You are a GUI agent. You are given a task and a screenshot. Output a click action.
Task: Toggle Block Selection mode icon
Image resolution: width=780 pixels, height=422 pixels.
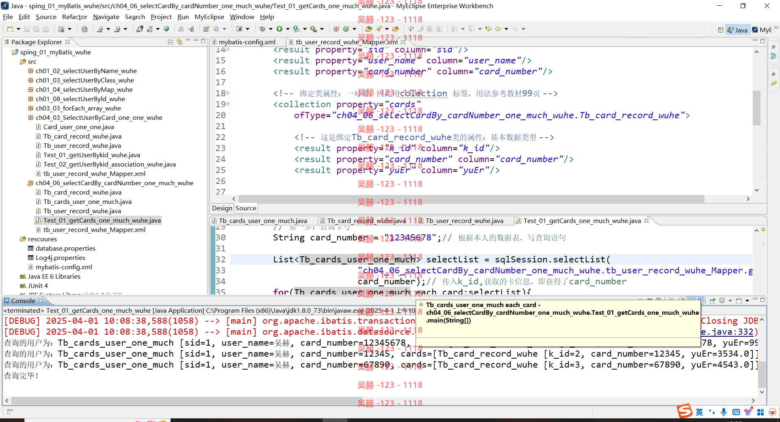429,29
